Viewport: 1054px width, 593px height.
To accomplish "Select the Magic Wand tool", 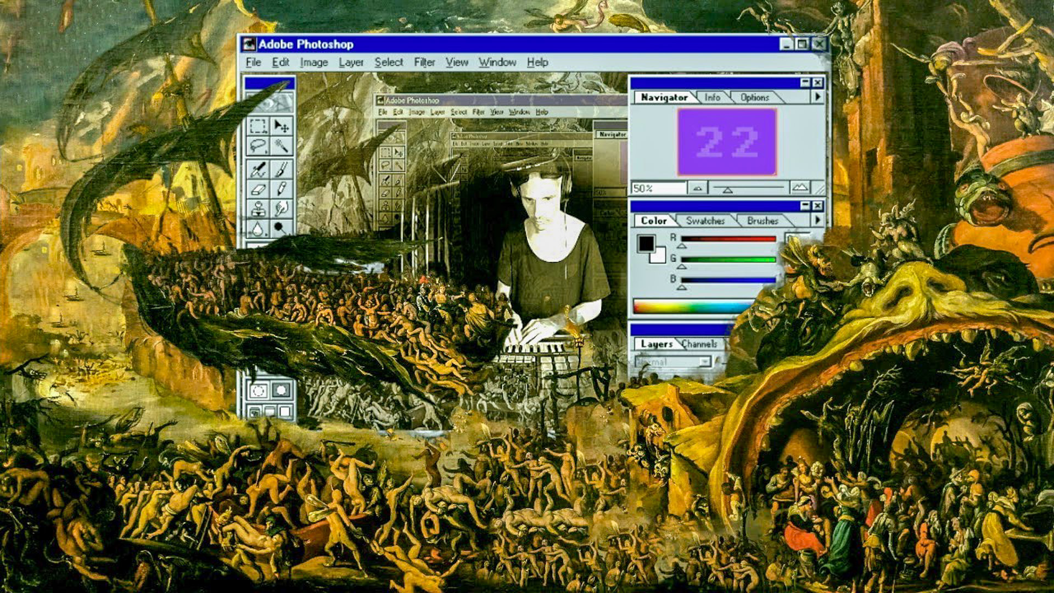I will 281,146.
